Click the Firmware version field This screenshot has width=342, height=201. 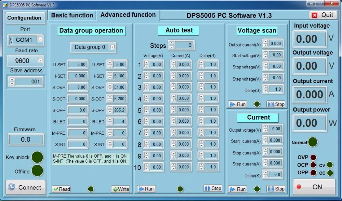26,139
